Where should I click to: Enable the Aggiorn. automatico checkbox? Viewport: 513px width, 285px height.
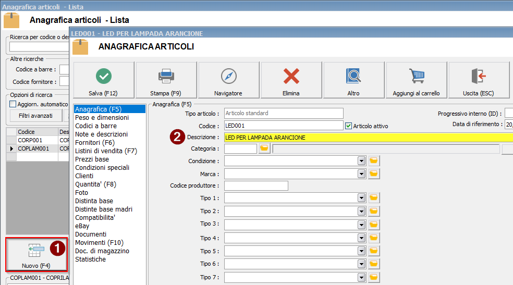click(13, 104)
